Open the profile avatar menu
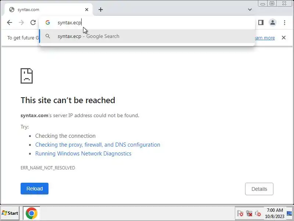Image resolution: width=294 pixels, height=221 pixels. tap(273, 22)
